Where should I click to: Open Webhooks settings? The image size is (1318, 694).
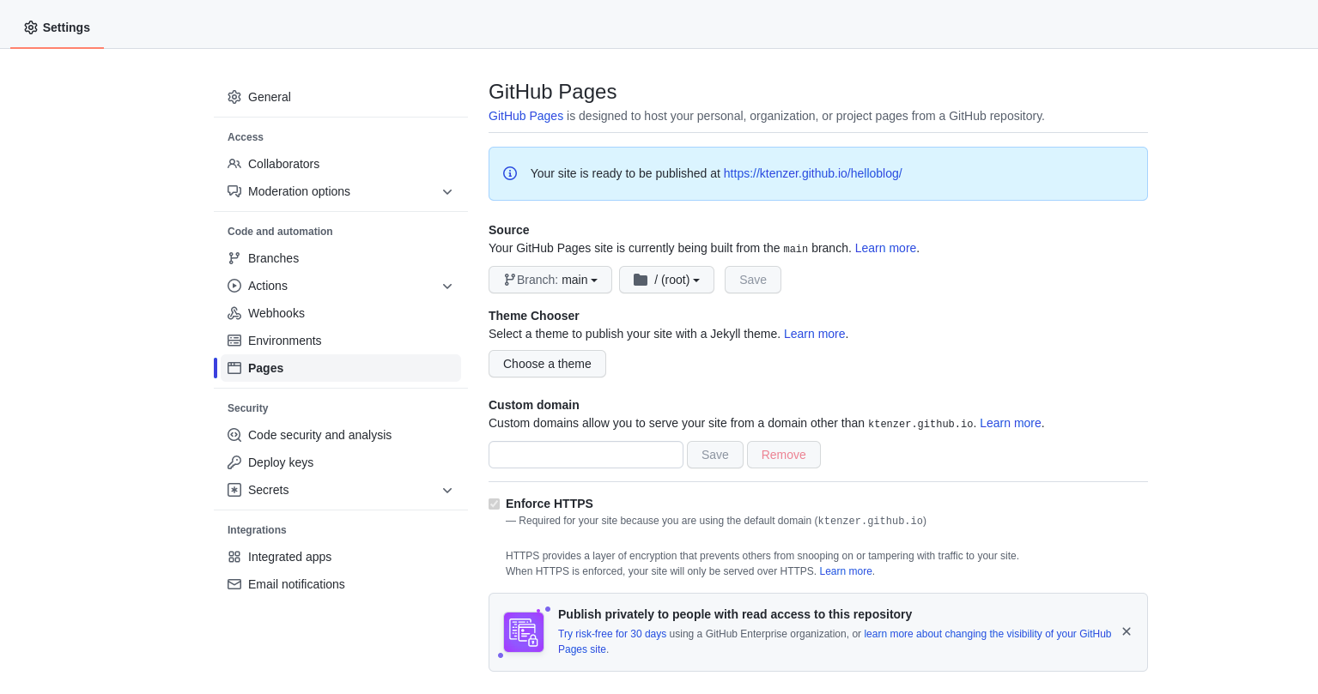[341, 313]
